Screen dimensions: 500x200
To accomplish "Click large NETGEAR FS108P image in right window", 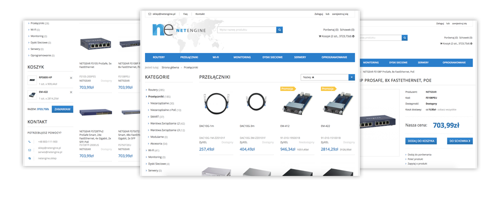I will 377,123.
